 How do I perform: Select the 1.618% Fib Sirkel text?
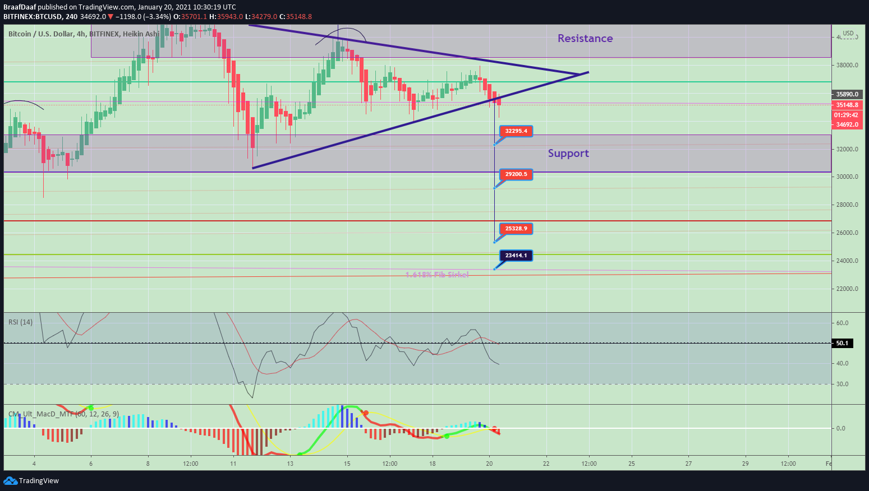click(437, 275)
